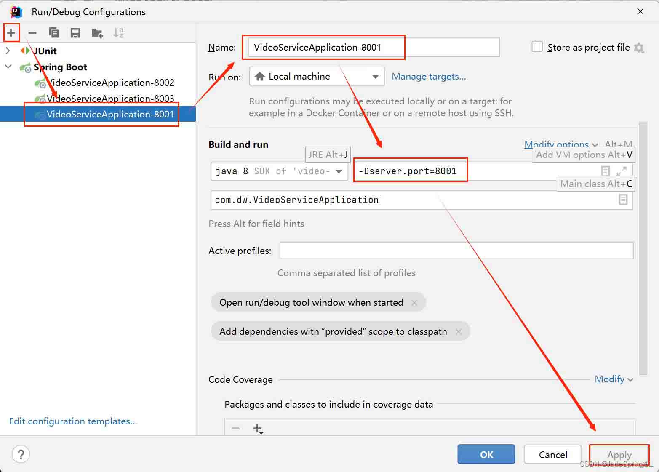Click the Move into new folder icon
Viewport: 659px width, 472px height.
[x=97, y=33]
